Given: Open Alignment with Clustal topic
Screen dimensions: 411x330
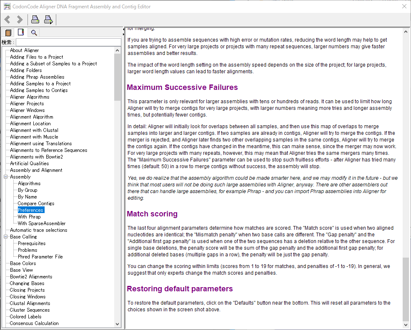Looking at the screenshot, I should (34, 130).
